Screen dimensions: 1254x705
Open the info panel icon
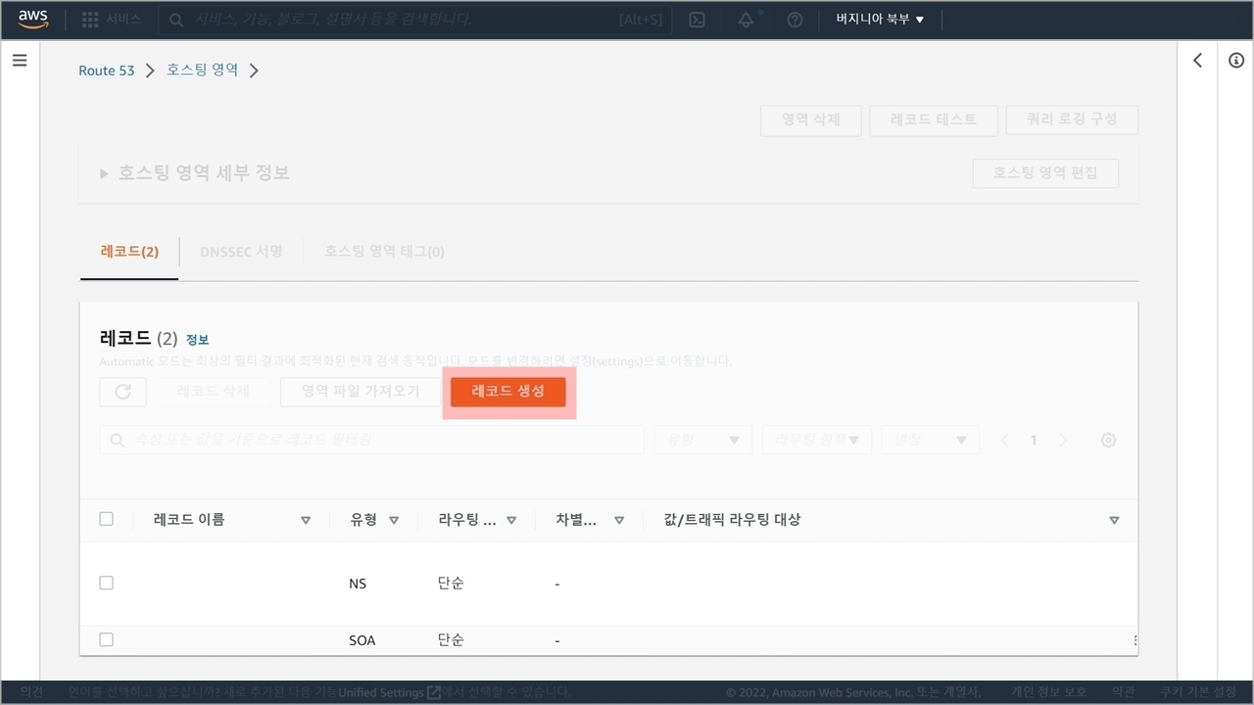[1235, 61]
